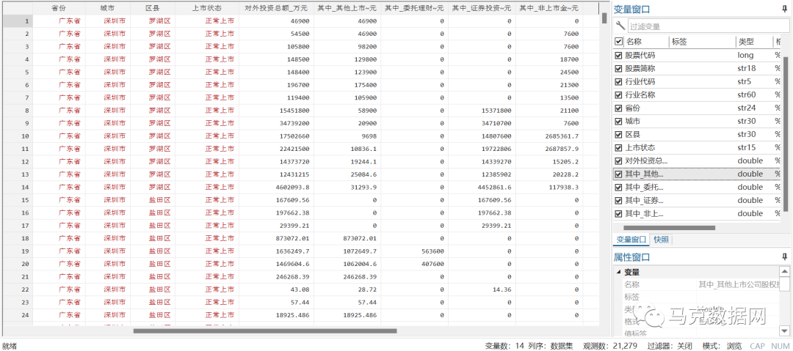
Task: Click the cell with value 4452861.6
Action: click(x=482, y=187)
